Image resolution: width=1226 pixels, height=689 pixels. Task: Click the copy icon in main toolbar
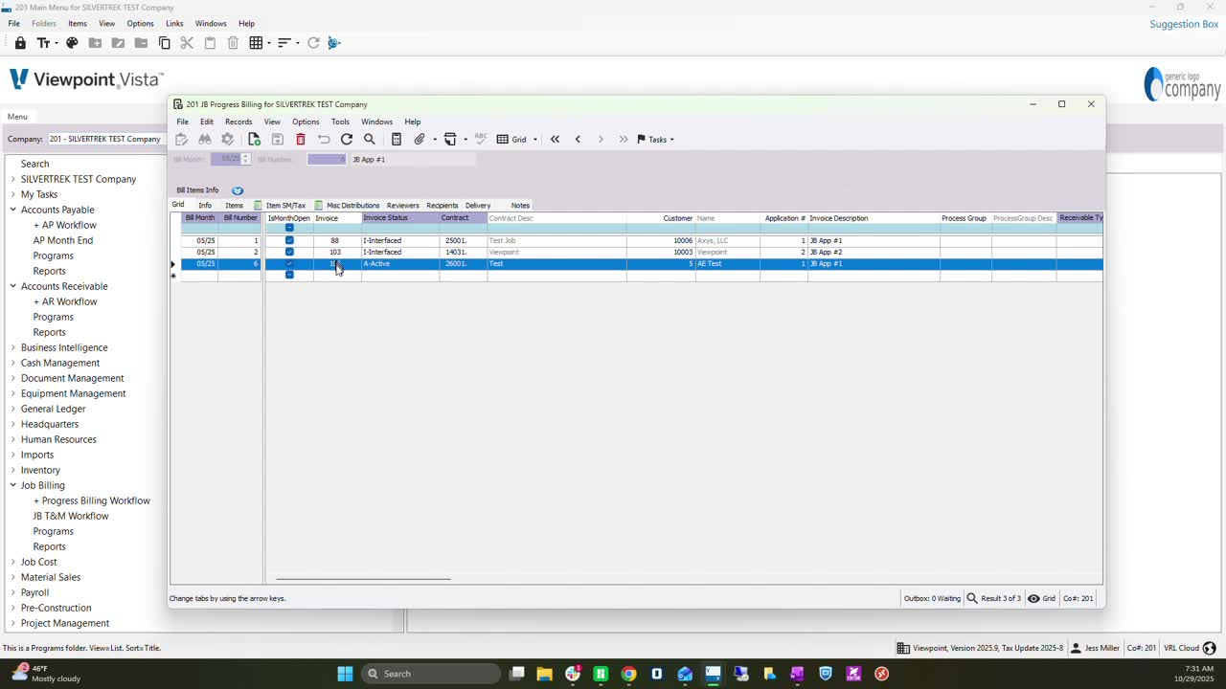[x=164, y=43]
